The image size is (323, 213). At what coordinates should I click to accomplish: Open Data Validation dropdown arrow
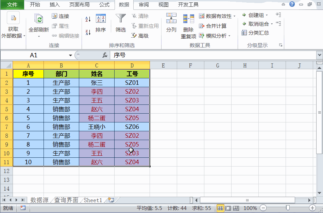(234, 16)
